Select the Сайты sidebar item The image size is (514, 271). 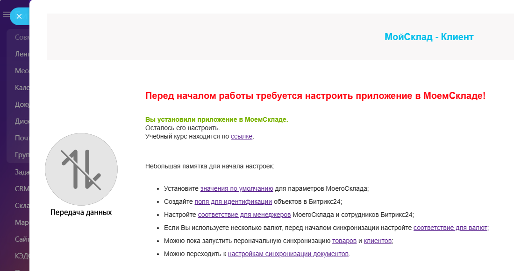tap(22, 239)
